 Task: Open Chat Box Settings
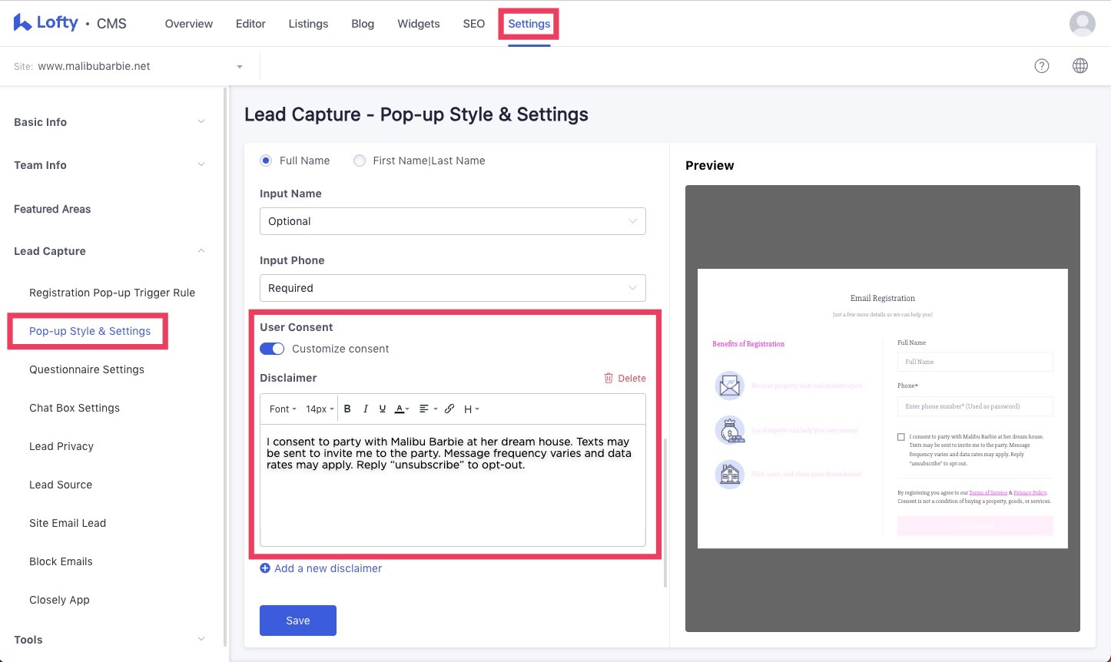coord(75,408)
